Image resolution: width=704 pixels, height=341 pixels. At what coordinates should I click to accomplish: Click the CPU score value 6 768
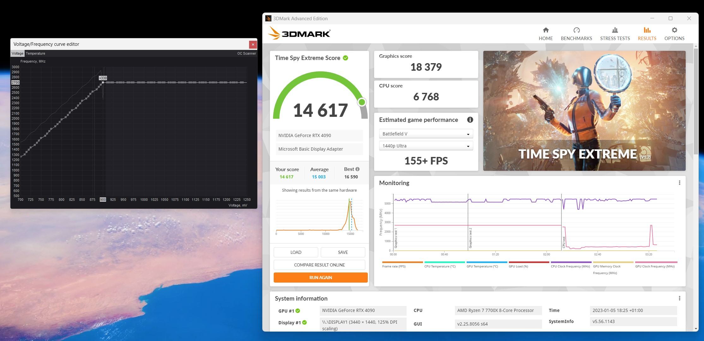click(x=426, y=97)
